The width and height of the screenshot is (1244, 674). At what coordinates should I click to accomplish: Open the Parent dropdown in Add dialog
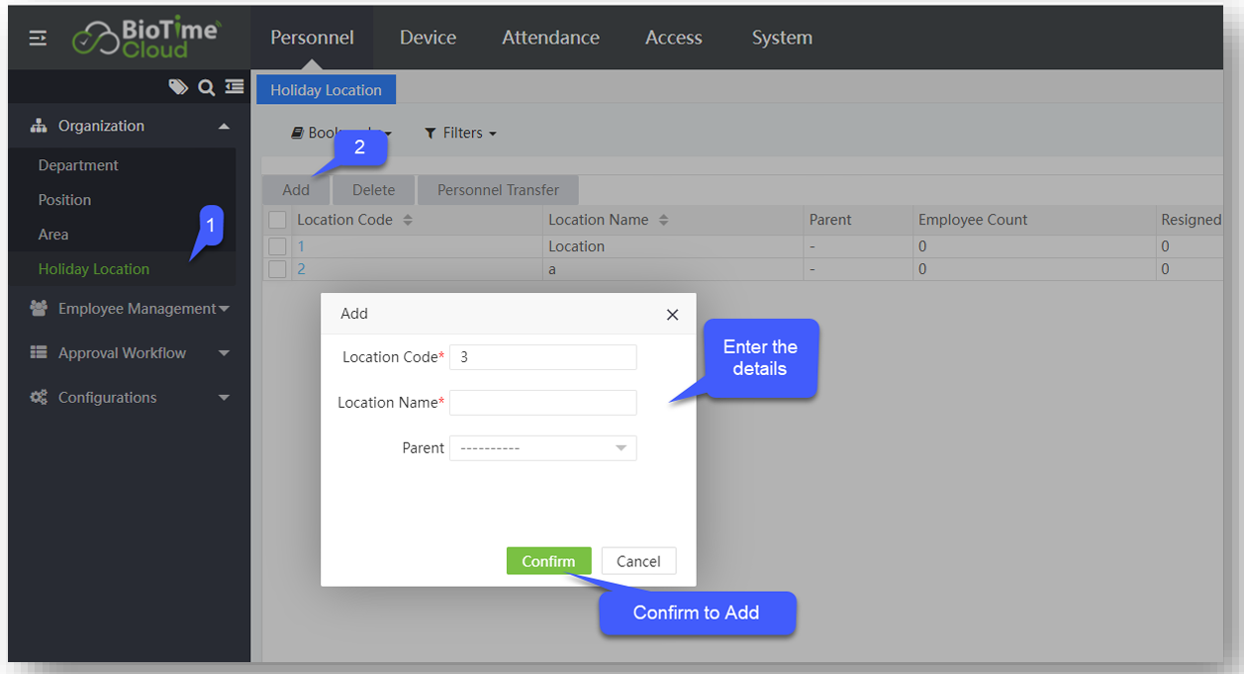(542, 448)
